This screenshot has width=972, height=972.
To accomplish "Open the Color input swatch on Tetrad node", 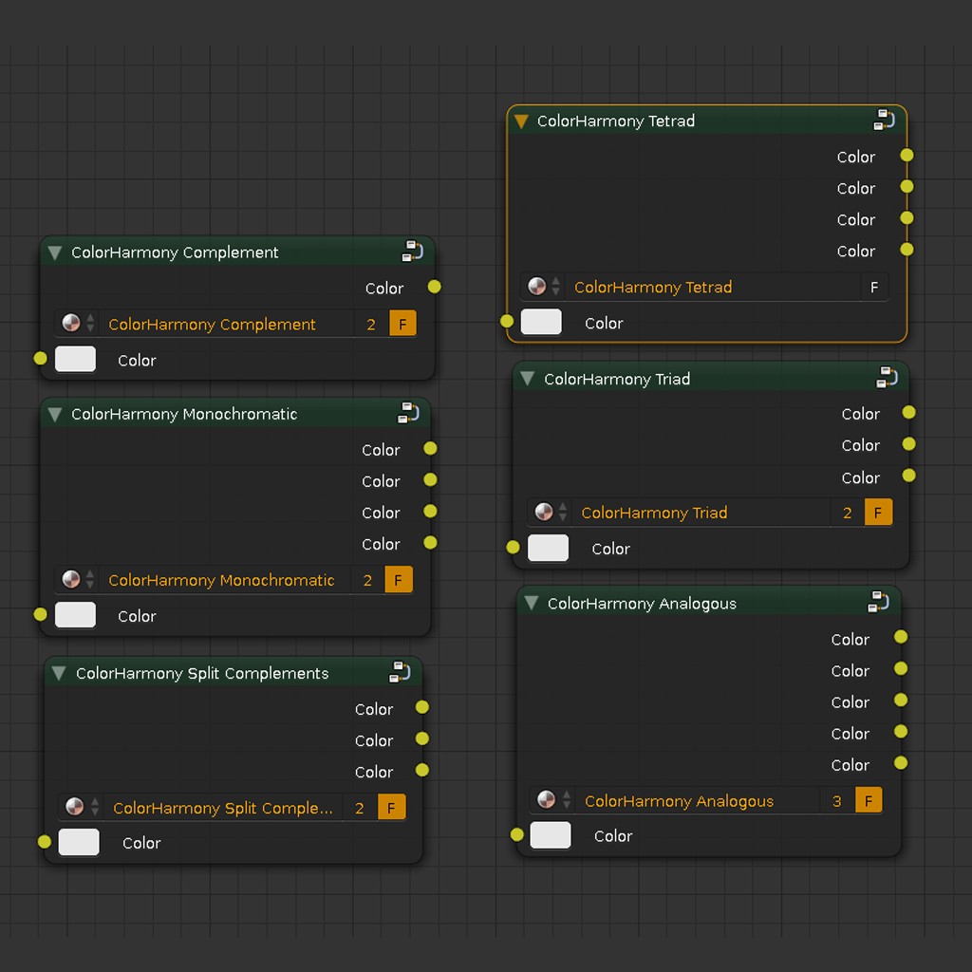I will point(541,322).
